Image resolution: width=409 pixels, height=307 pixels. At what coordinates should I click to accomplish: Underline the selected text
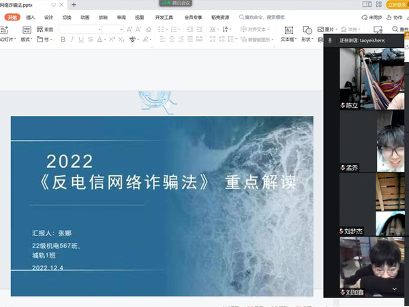coord(82,40)
